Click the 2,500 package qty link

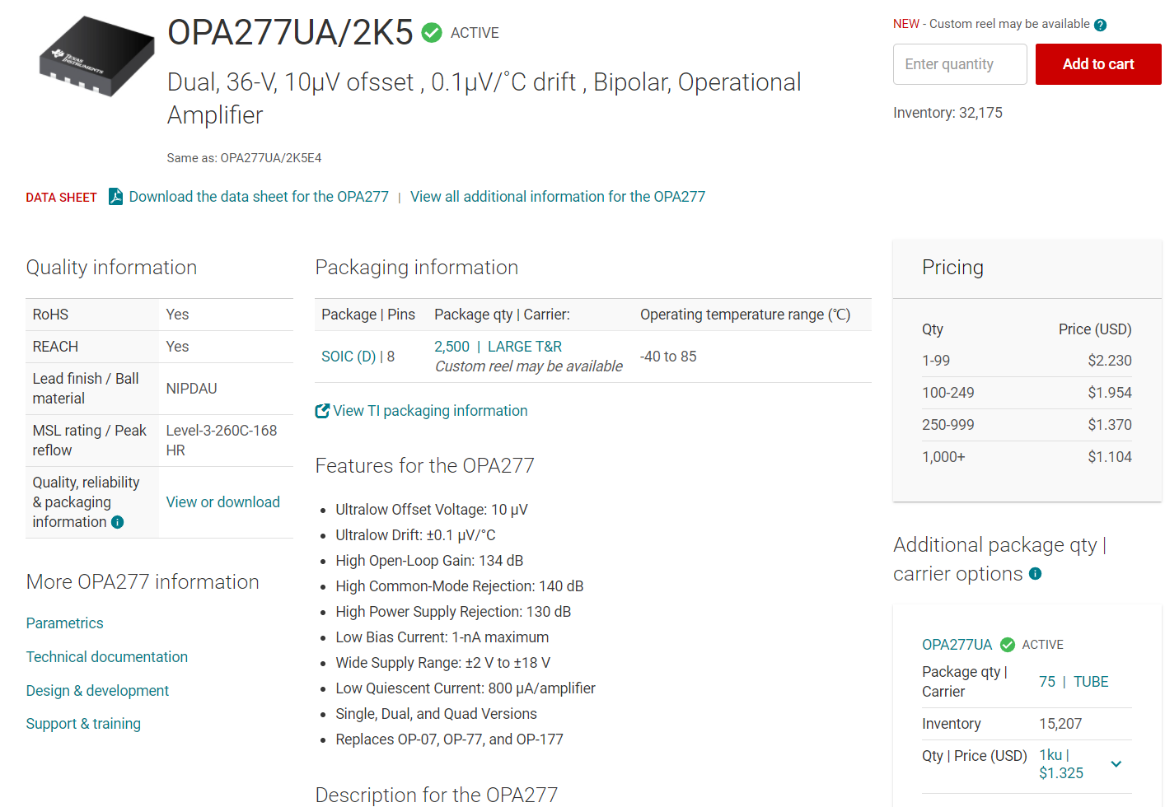click(451, 347)
